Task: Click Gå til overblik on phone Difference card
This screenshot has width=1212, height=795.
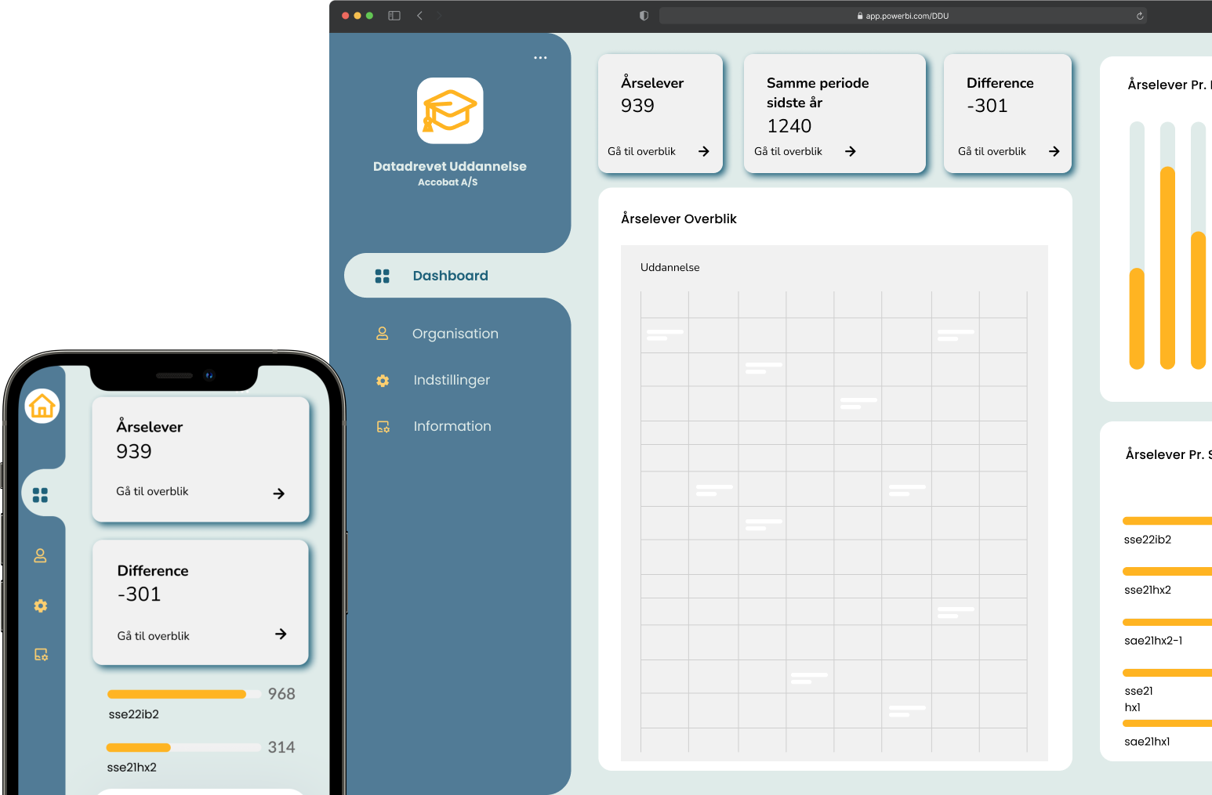Action: (x=154, y=636)
